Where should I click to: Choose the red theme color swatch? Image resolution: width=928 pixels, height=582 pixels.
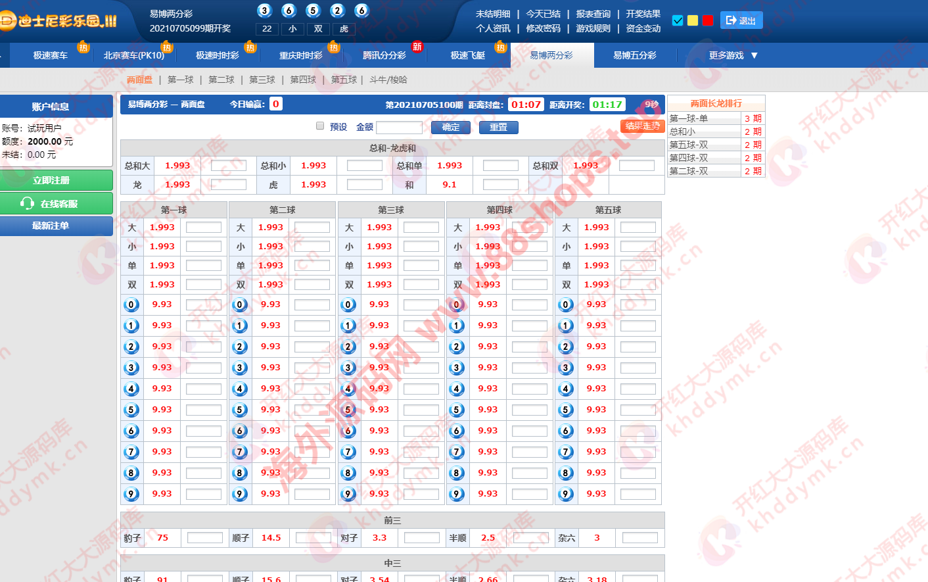708,20
